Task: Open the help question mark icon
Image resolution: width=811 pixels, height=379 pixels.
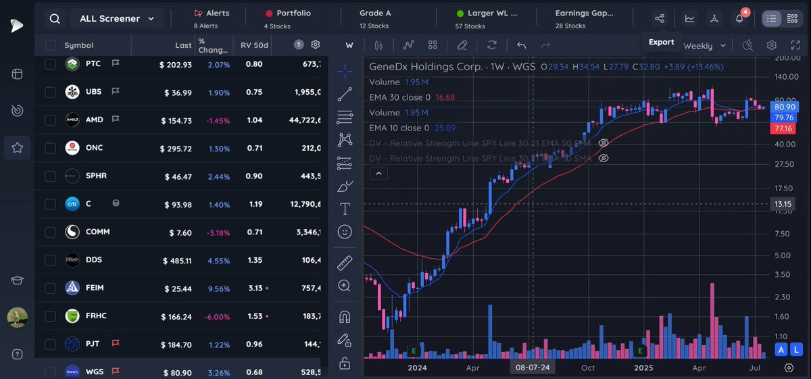Action: pos(17,354)
